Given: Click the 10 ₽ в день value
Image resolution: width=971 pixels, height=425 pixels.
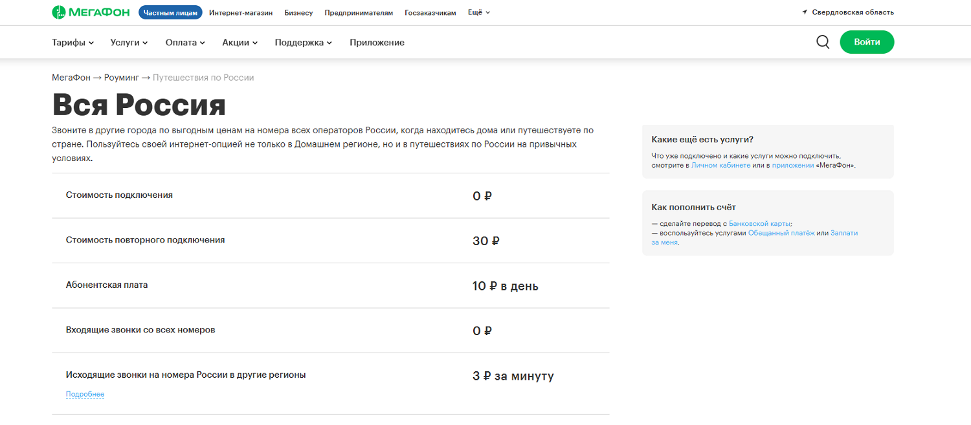Looking at the screenshot, I should point(506,286).
